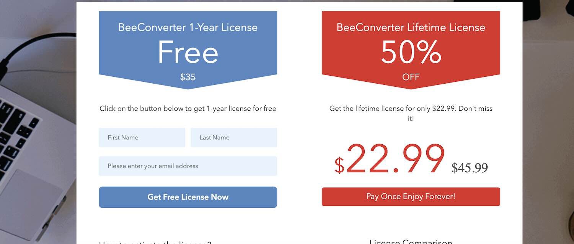The height and width of the screenshot is (244, 574).
Task: Click the First Name input field
Action: pos(142,137)
